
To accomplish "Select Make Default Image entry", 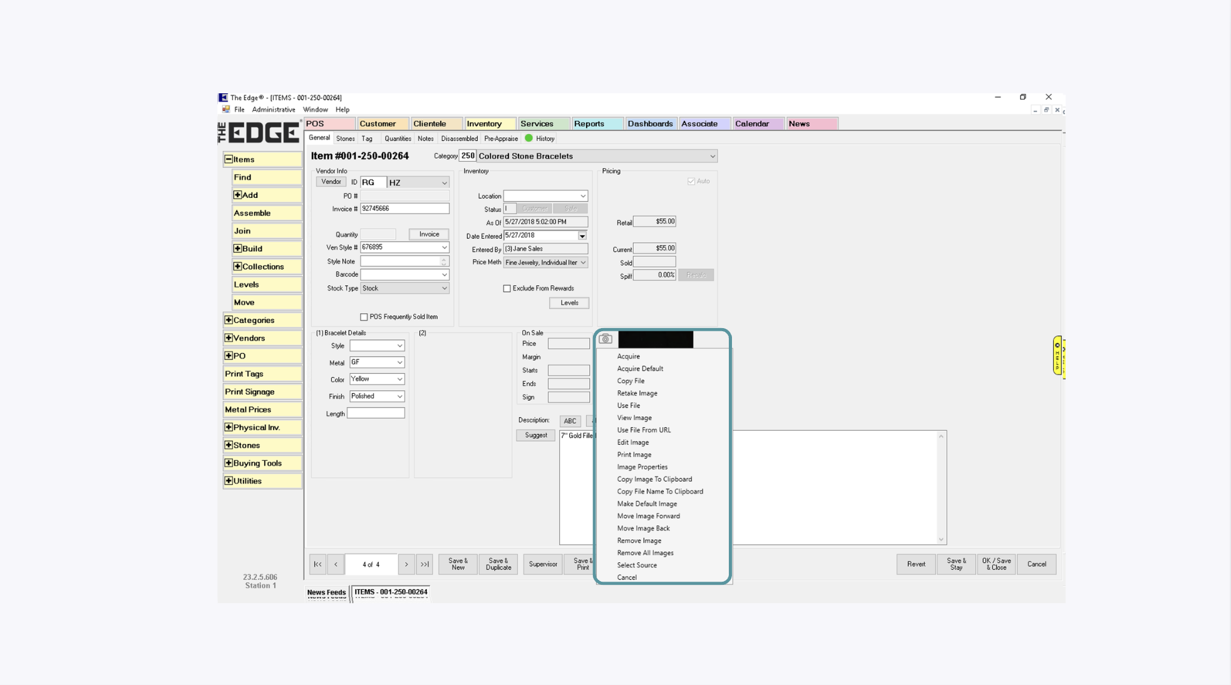I will coord(647,504).
